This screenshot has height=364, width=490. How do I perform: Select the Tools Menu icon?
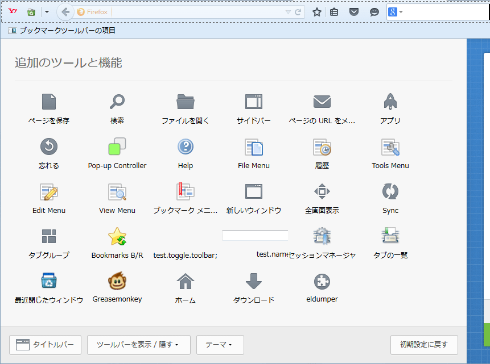[390, 147]
